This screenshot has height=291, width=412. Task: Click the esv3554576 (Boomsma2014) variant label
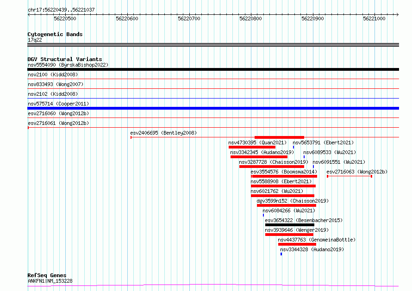(284, 172)
